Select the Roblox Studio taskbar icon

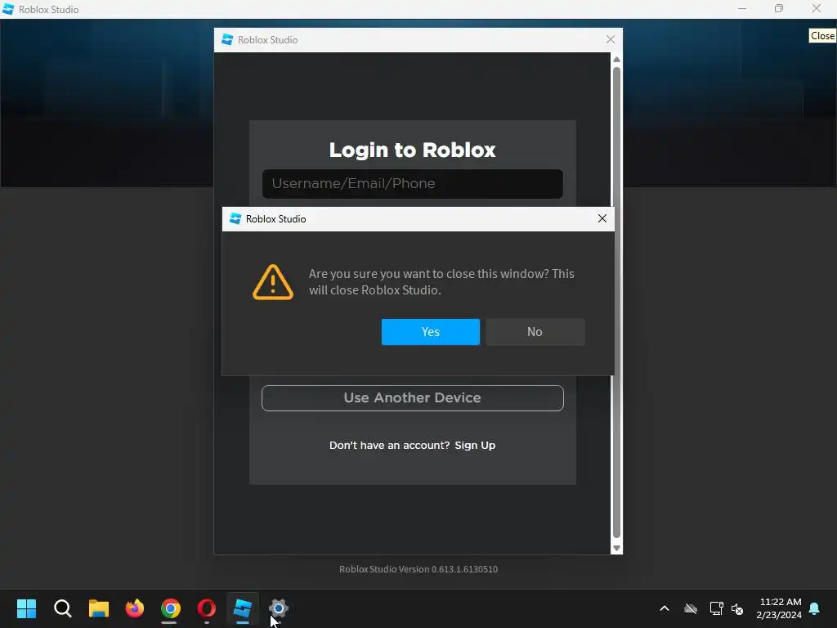coord(243,608)
